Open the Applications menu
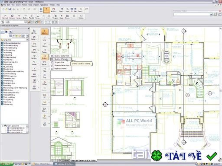The width and height of the screenshot is (222, 166). (44, 5)
